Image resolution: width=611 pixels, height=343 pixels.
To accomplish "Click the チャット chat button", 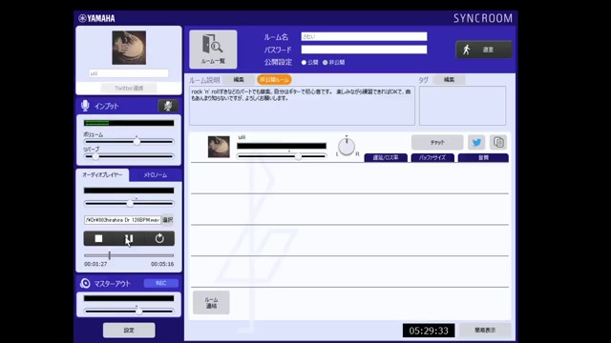I will (437, 142).
